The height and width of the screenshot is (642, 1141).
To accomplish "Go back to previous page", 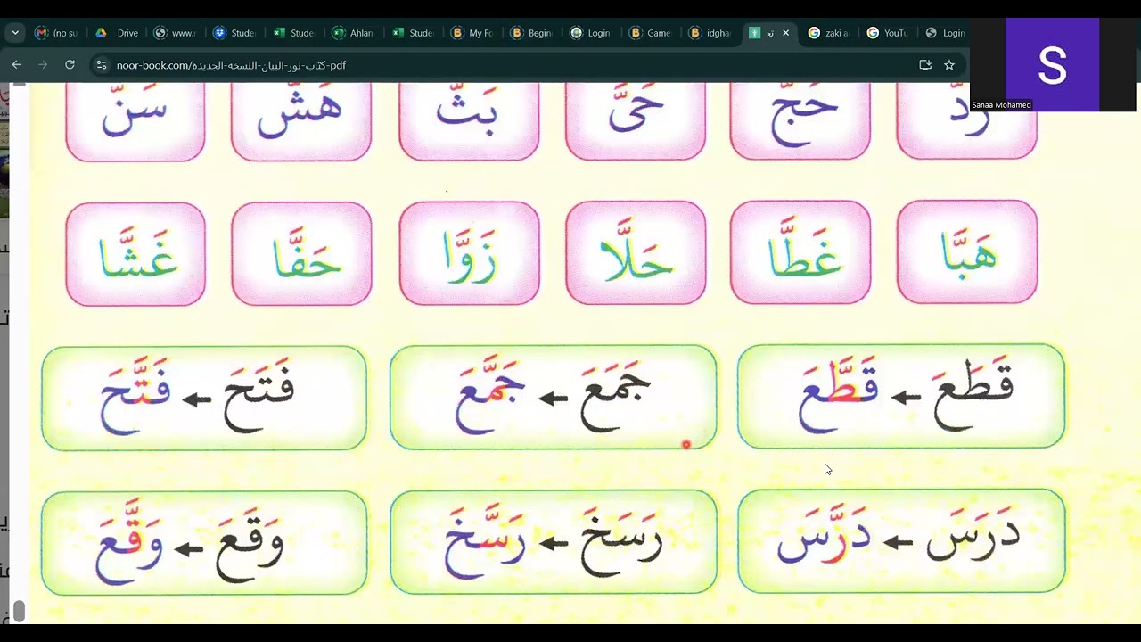I will [16, 65].
